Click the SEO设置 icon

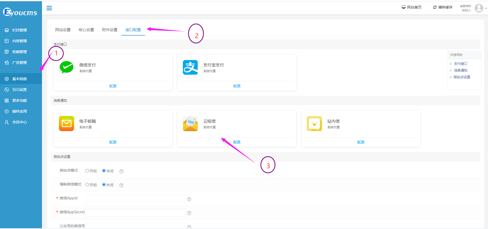coord(7,90)
